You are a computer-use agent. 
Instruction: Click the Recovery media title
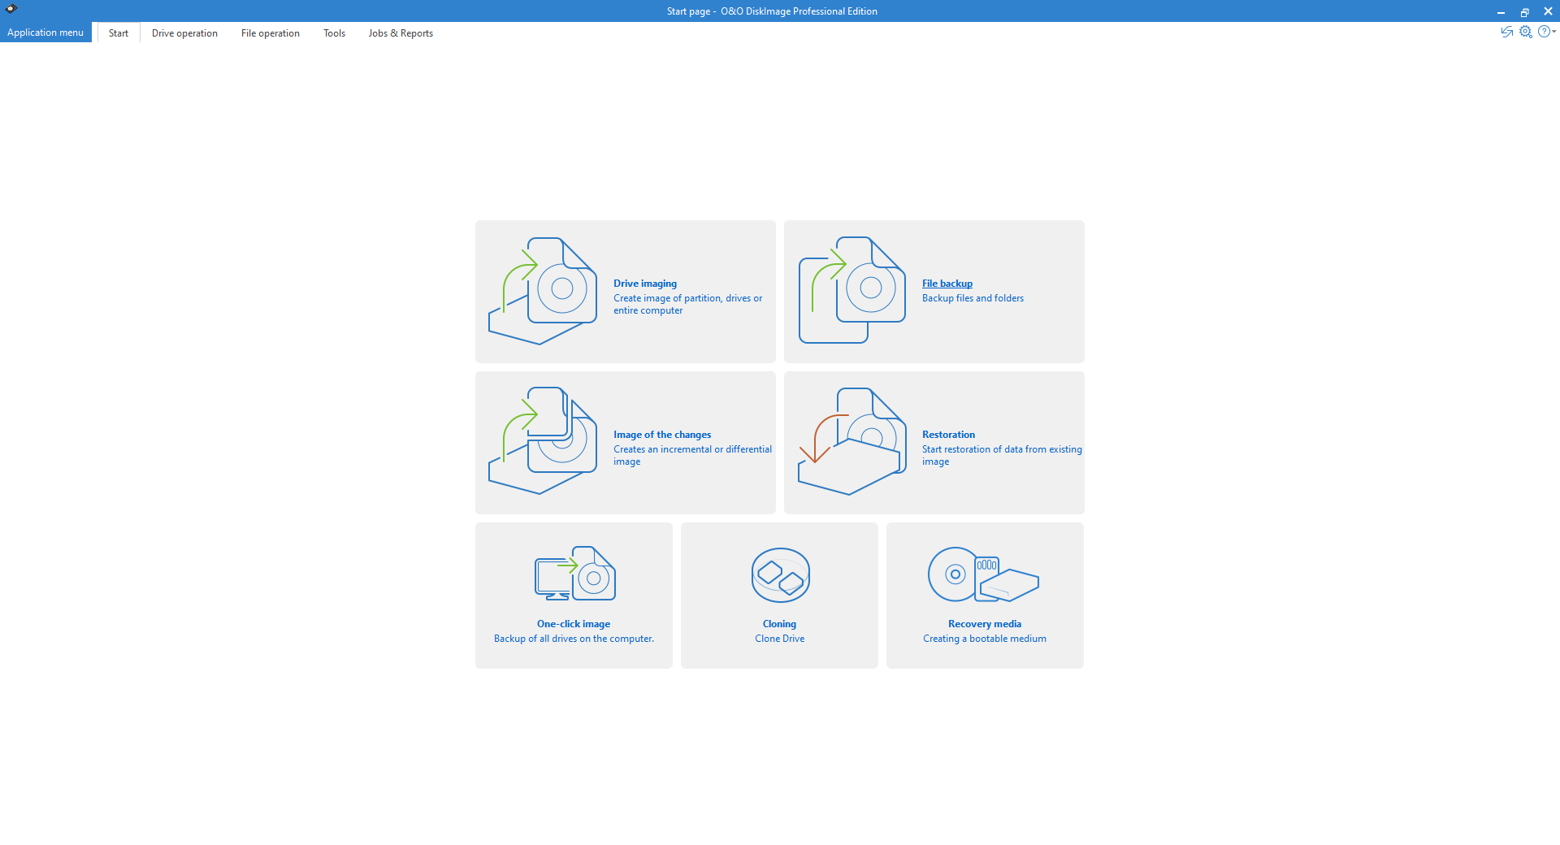pyautogui.click(x=985, y=624)
